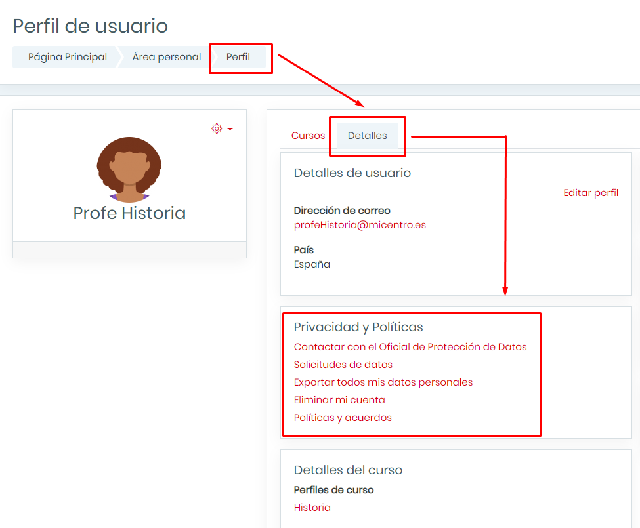Click the Detalles de usuario heading
This screenshot has width=640, height=528.
click(352, 173)
